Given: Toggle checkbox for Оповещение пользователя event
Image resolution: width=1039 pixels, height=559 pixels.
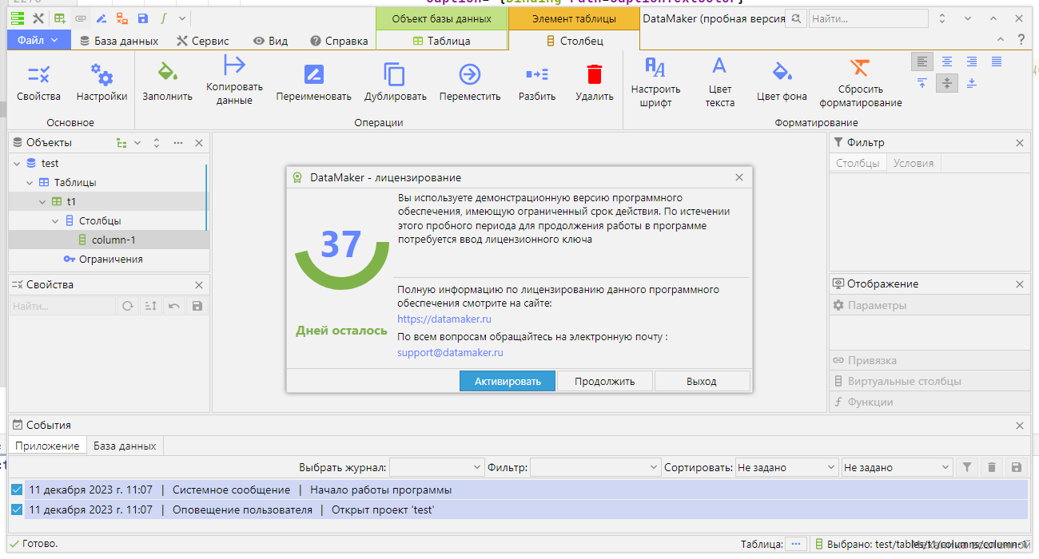Looking at the screenshot, I should [x=17, y=509].
